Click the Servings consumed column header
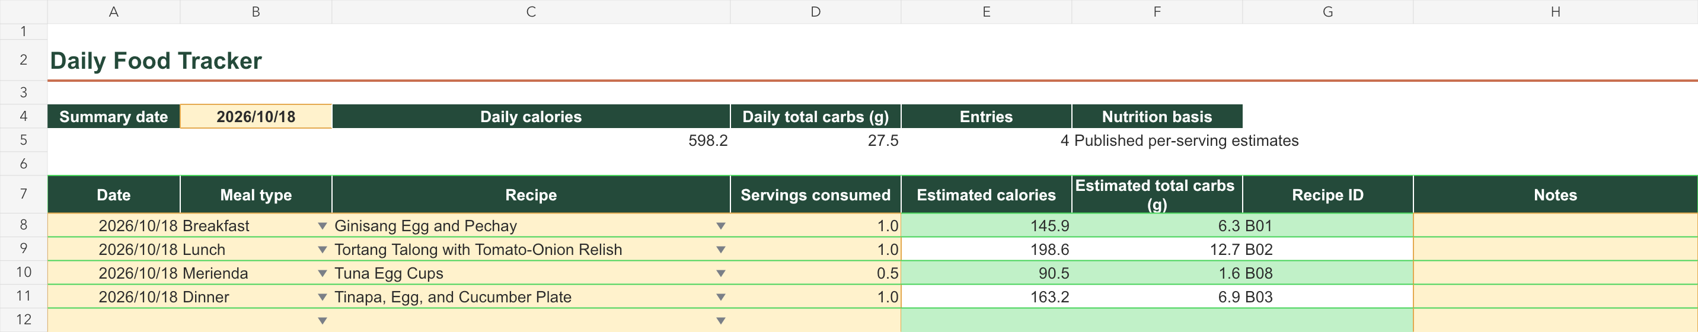 815,195
